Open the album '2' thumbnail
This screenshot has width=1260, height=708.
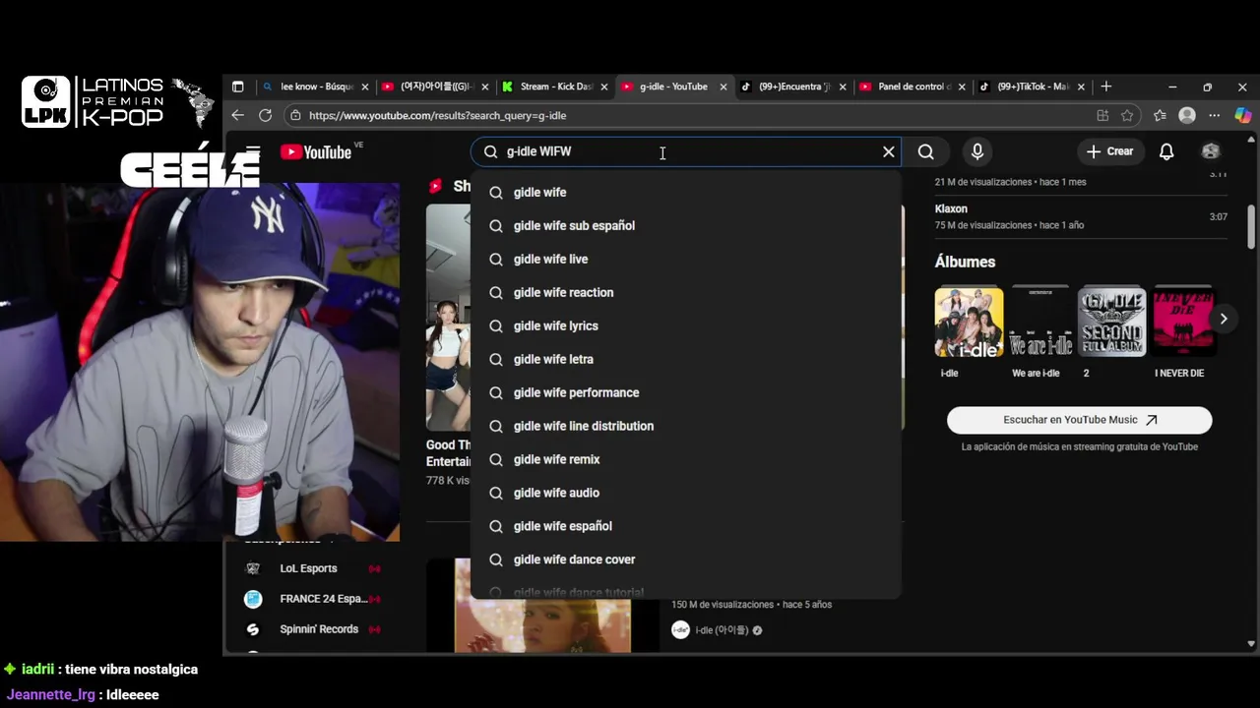click(1112, 322)
